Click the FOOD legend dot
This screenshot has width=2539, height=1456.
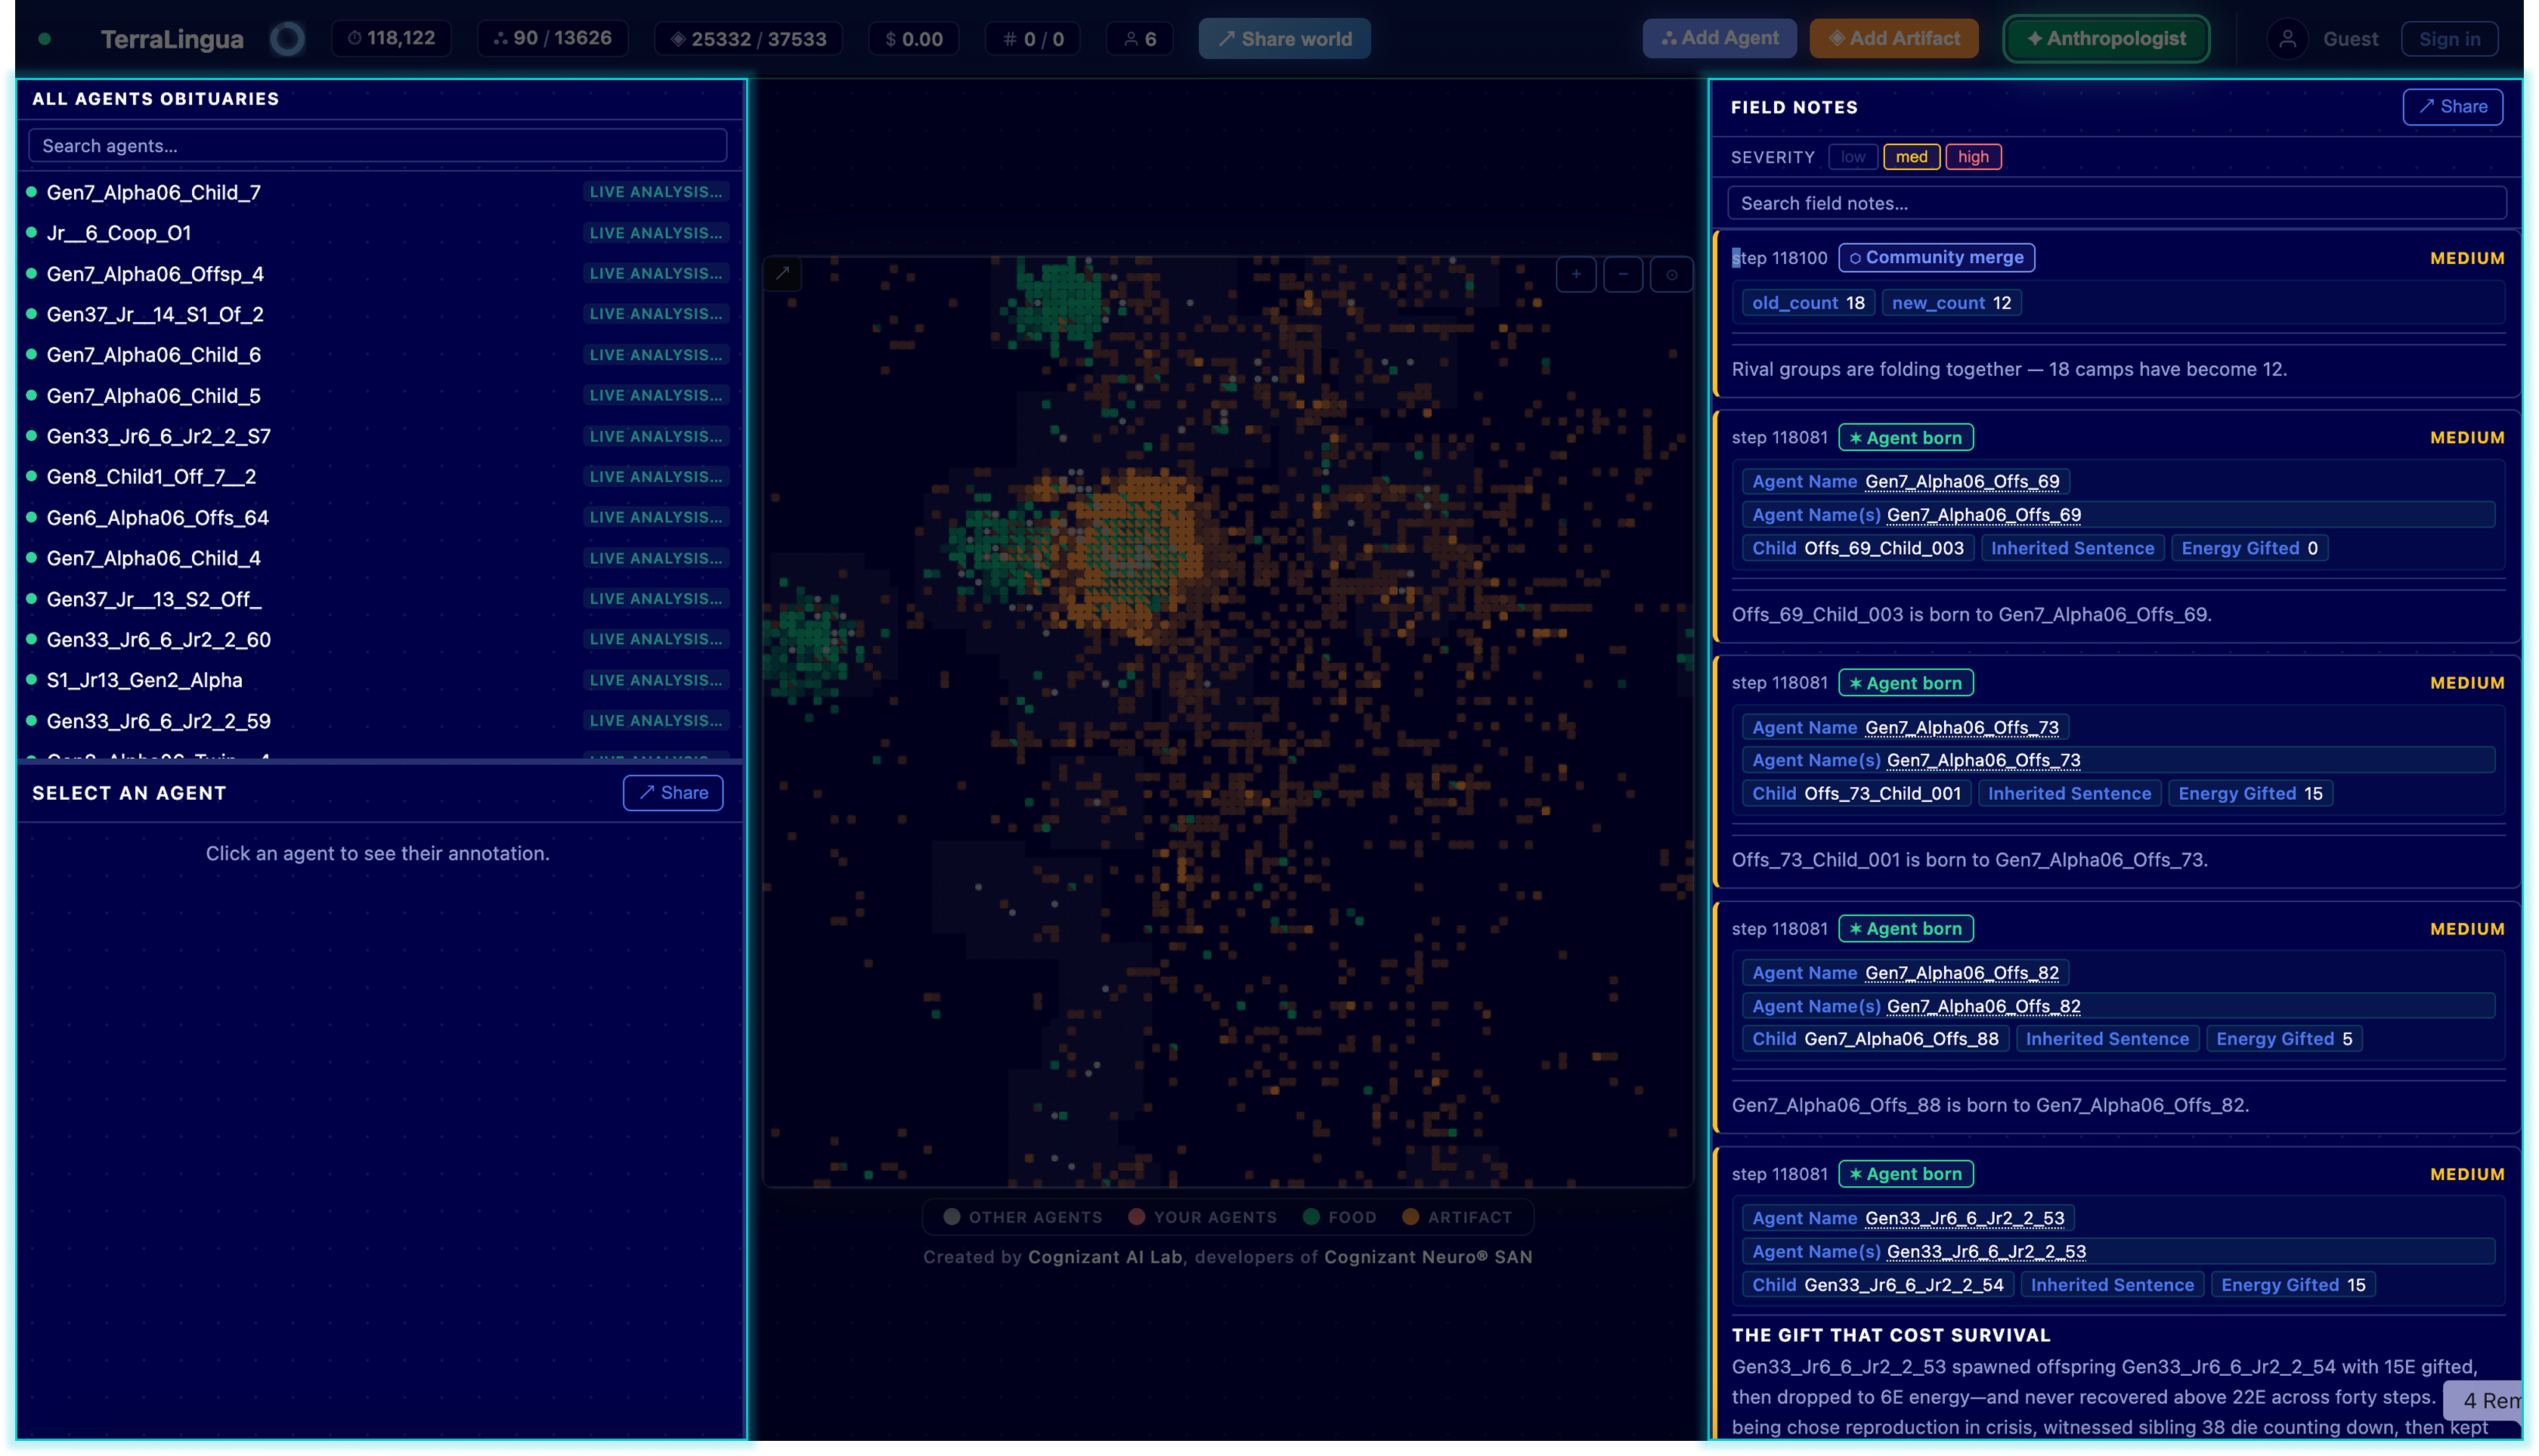pyautogui.click(x=1311, y=1217)
